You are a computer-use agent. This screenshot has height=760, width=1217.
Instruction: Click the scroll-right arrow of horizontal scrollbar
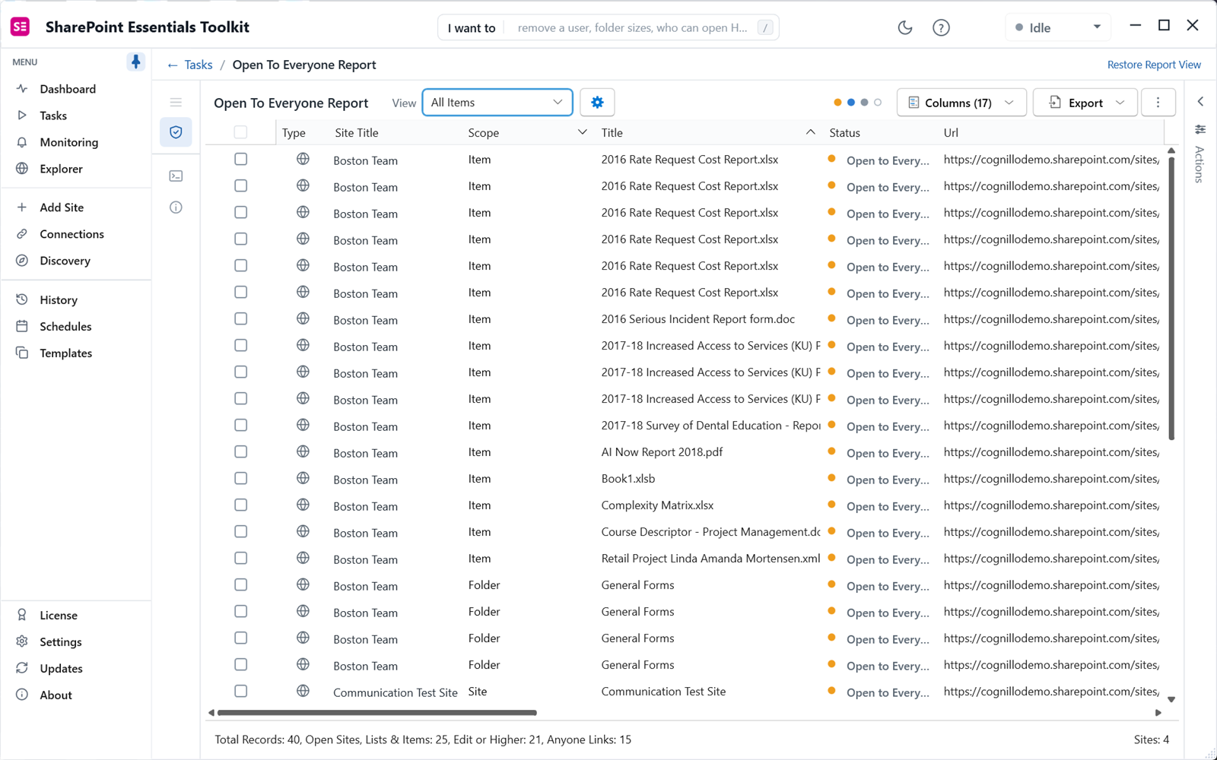coord(1158,713)
